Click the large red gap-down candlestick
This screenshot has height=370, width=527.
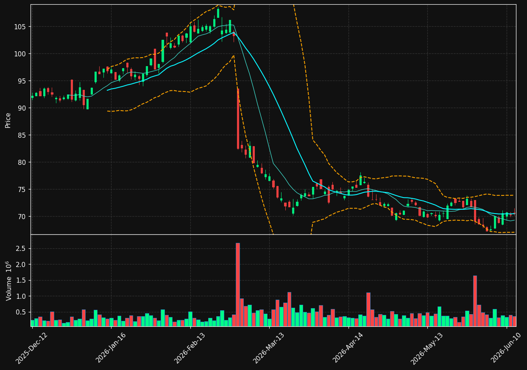tap(238, 119)
